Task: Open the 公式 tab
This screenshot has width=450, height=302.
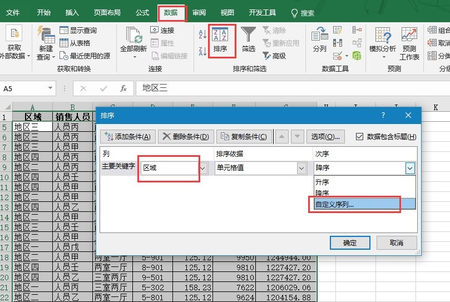Action: (142, 13)
